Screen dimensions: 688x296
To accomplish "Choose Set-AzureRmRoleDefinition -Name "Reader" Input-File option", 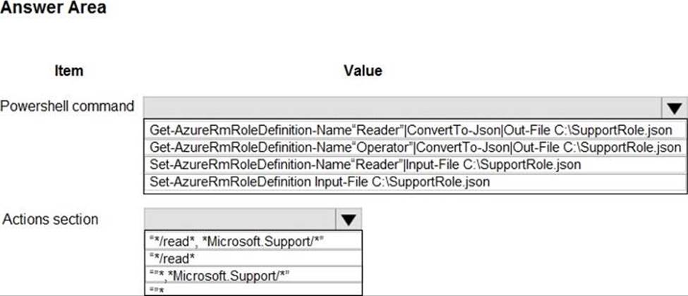I will point(365,165).
